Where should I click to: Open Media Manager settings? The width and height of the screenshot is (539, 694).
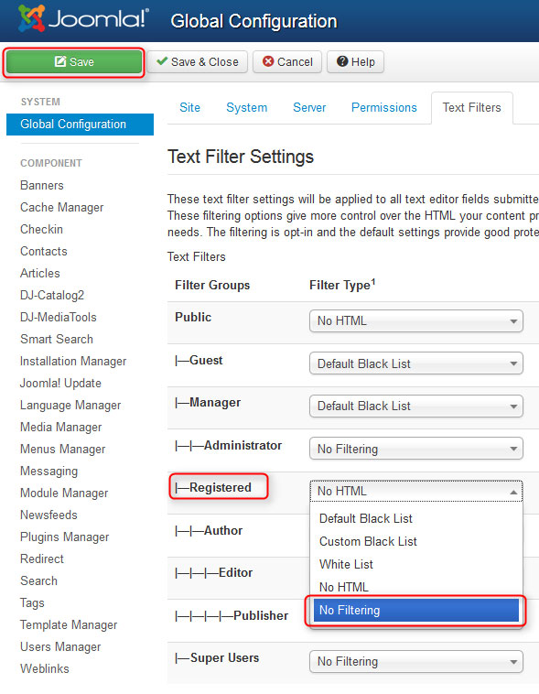[x=61, y=427]
